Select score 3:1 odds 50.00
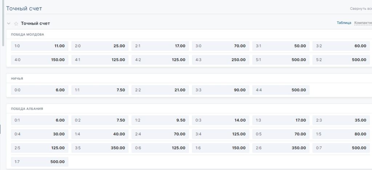This screenshot has width=372, height=170. pos(281,46)
